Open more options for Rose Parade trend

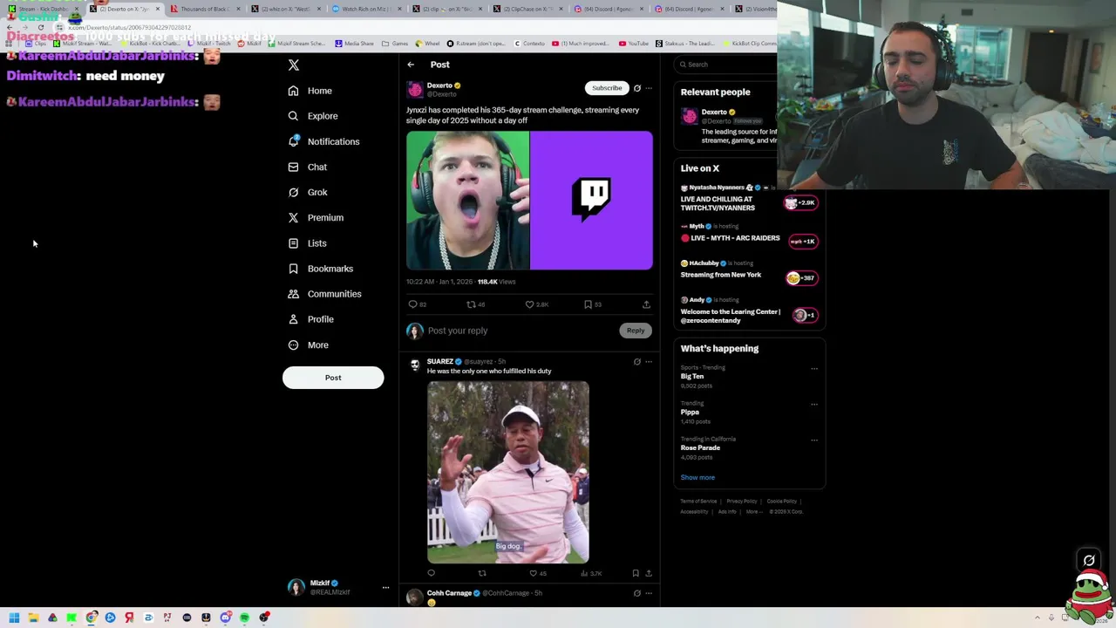point(814,440)
